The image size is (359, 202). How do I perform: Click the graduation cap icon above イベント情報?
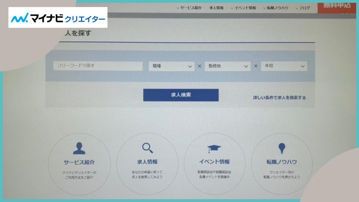tap(214, 149)
